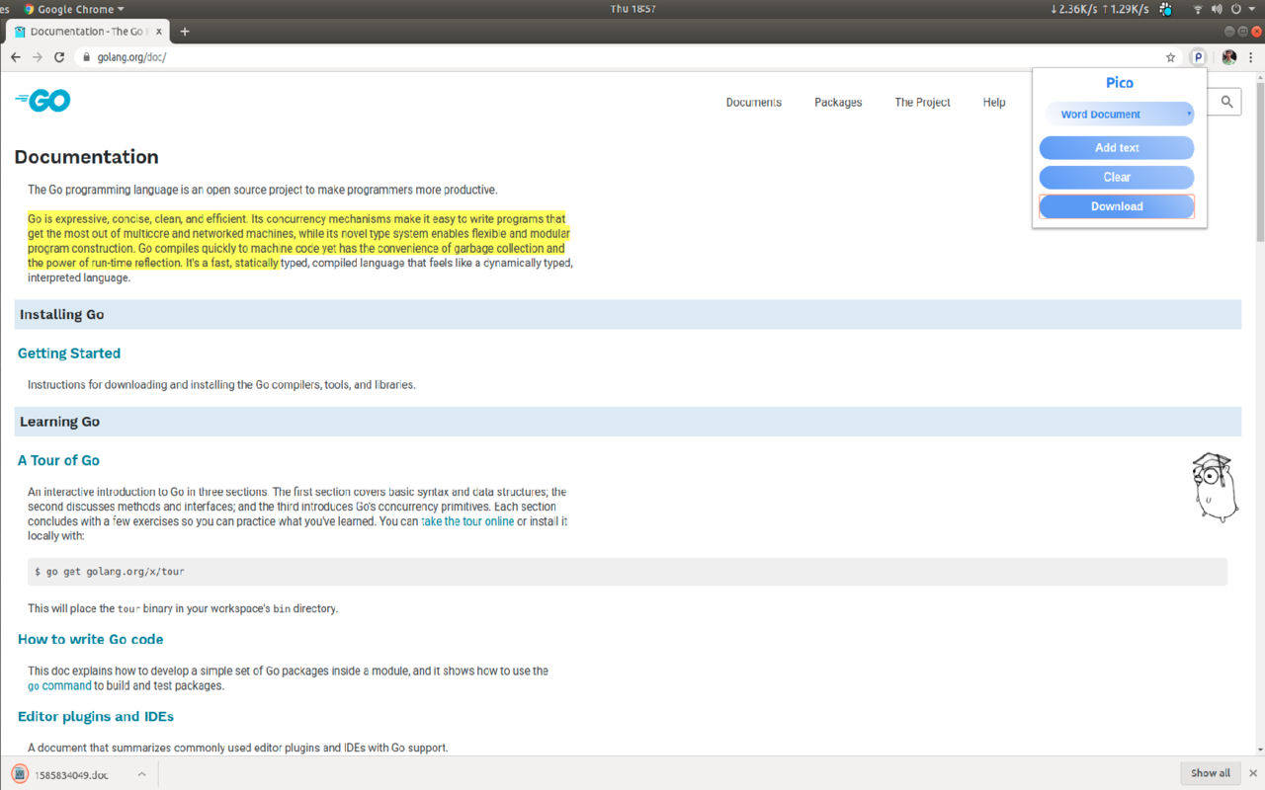This screenshot has height=790, width=1265.
Task: Open the power system tray icon
Action: click(1236, 9)
